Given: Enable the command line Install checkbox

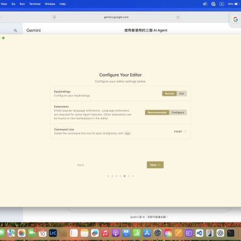Looking at the screenshot, I should [x=186, y=131].
